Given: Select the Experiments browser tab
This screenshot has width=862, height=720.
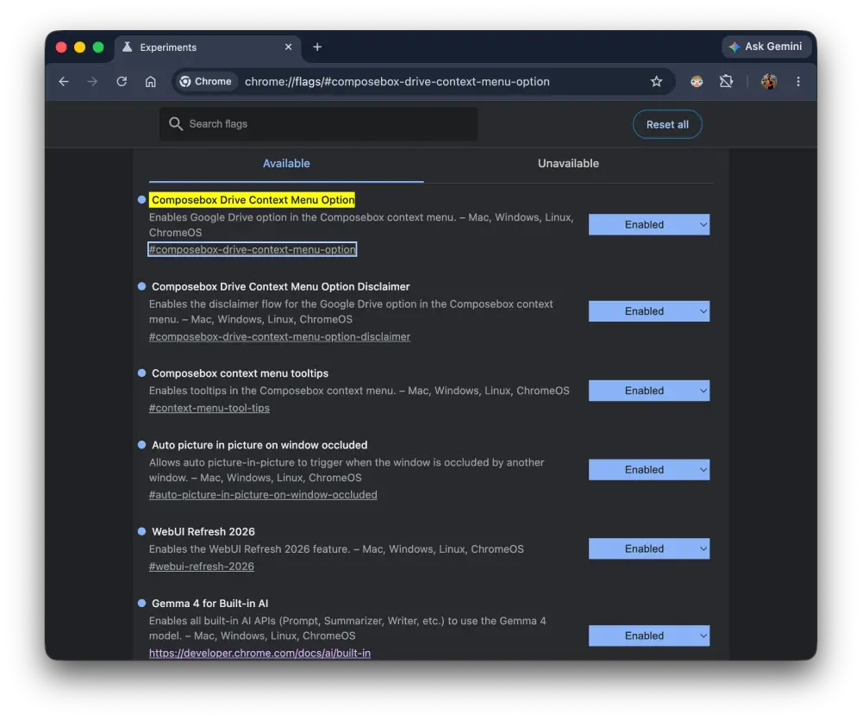Looking at the screenshot, I should pyautogui.click(x=208, y=47).
